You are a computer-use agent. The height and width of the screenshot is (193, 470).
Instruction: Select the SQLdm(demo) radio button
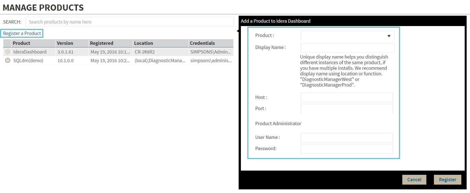tap(8, 61)
